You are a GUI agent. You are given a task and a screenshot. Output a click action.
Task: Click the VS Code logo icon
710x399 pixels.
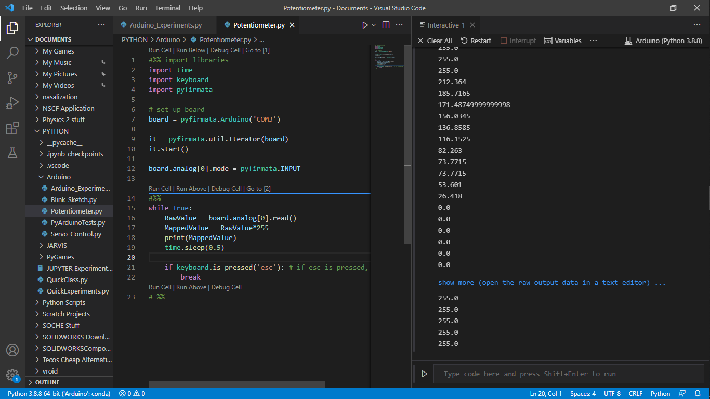click(9, 8)
